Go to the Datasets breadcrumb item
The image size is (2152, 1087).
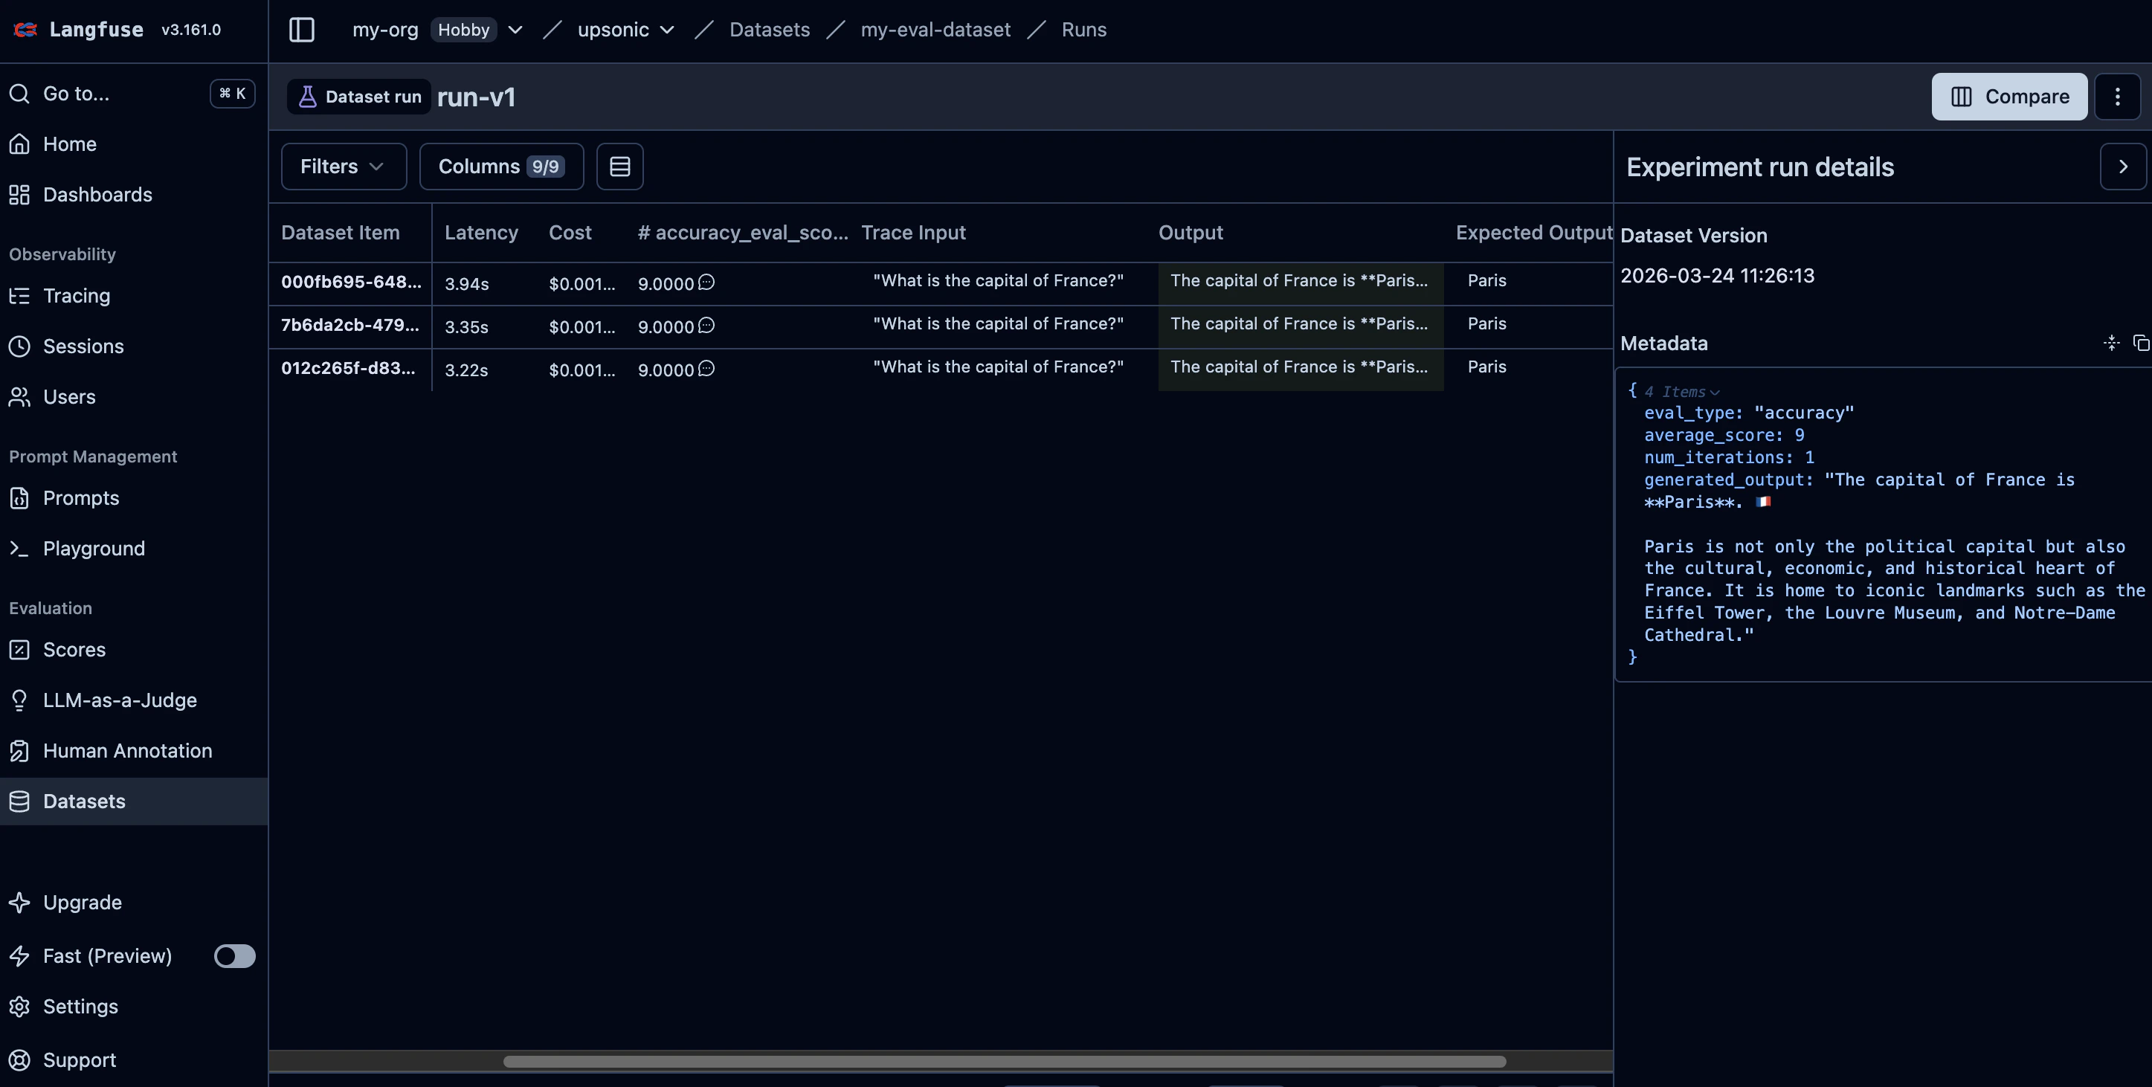770,29
